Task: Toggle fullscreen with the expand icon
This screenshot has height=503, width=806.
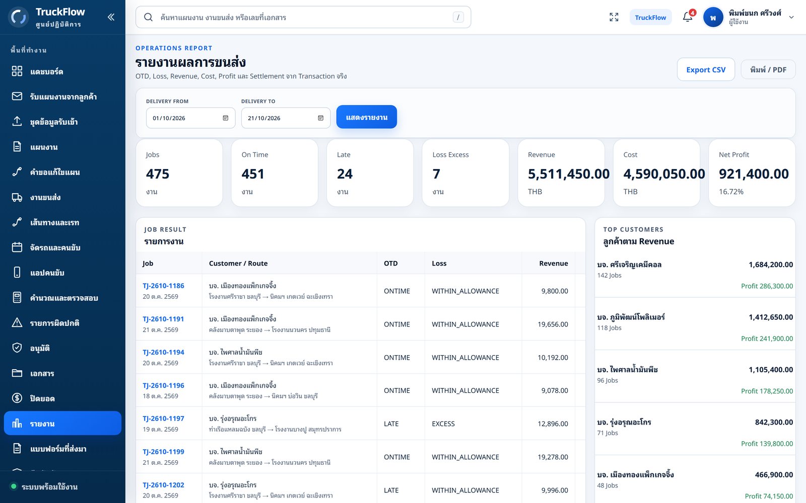Action: pyautogui.click(x=614, y=17)
